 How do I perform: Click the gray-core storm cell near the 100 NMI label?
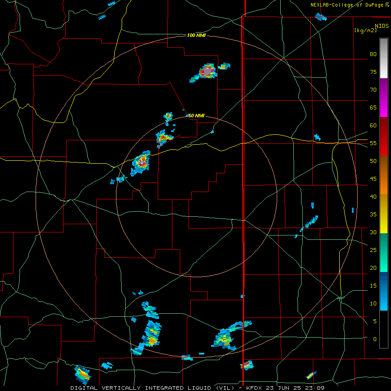(208, 72)
